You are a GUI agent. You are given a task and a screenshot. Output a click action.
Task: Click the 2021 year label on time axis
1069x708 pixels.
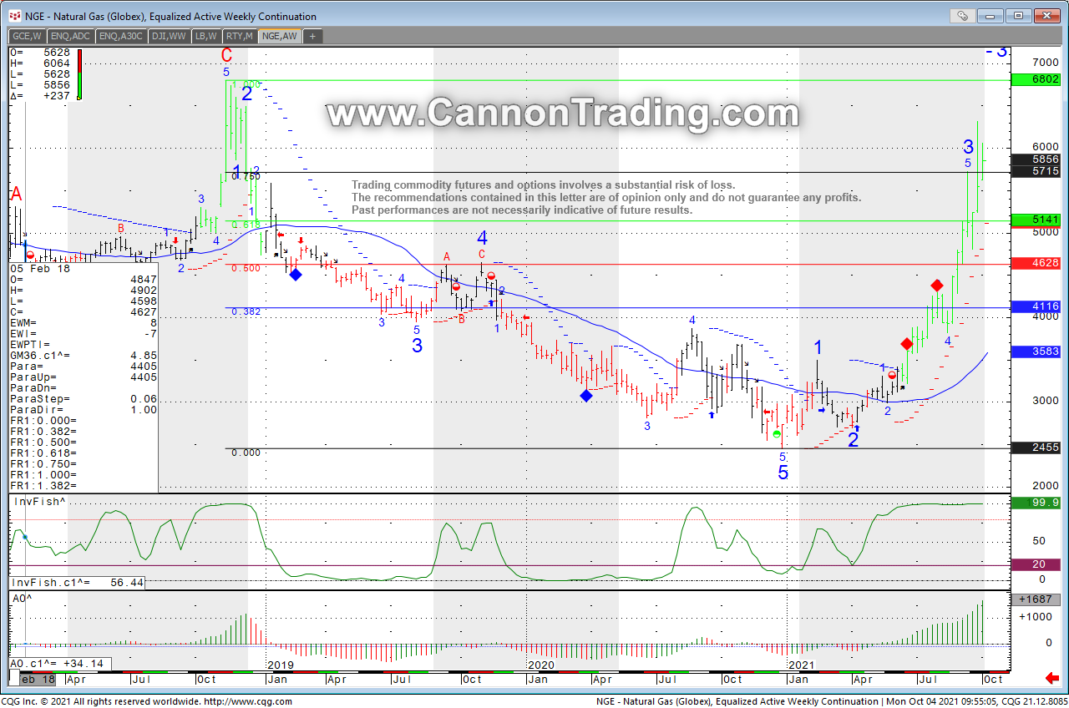[x=802, y=665]
